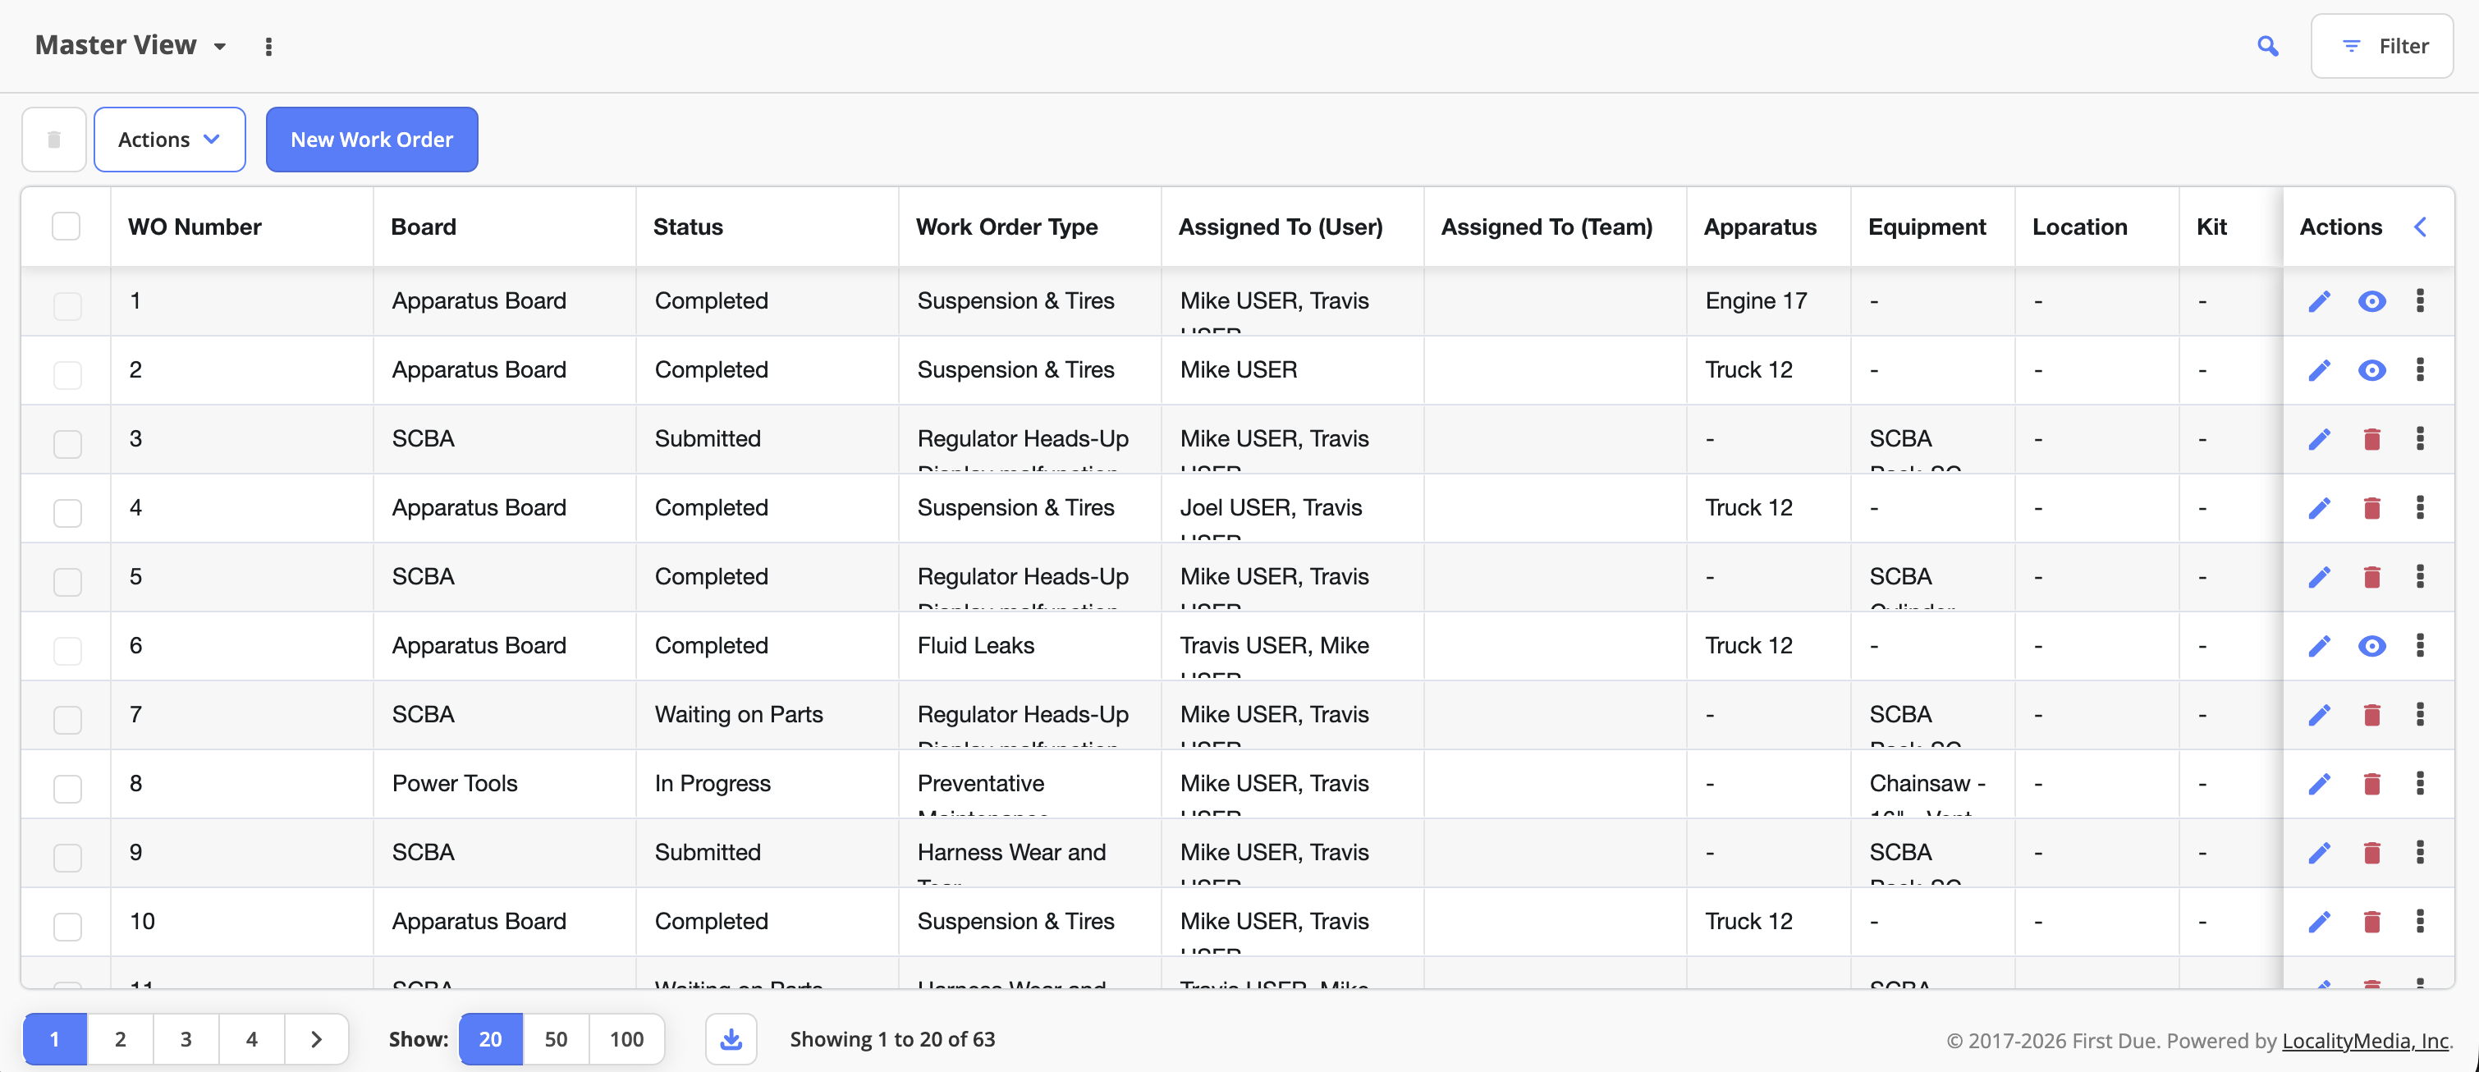Open the Filter button
The width and height of the screenshot is (2479, 1072).
pyautogui.click(x=2383, y=45)
